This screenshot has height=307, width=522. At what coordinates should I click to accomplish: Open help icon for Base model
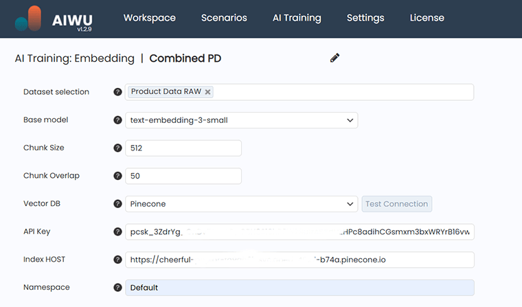click(117, 120)
